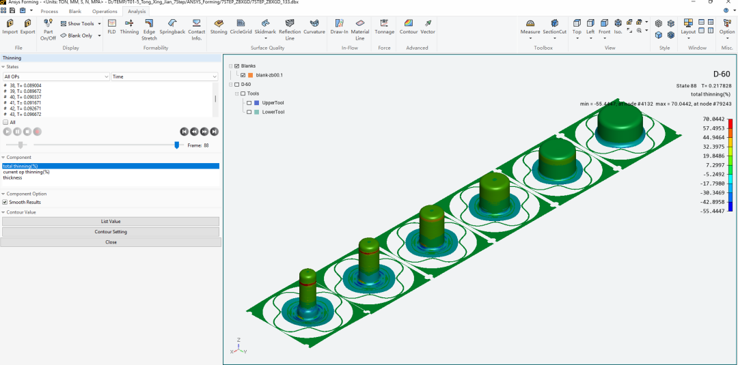This screenshot has height=365, width=738.
Task: Open the CircleGrid tool
Action: point(241,25)
